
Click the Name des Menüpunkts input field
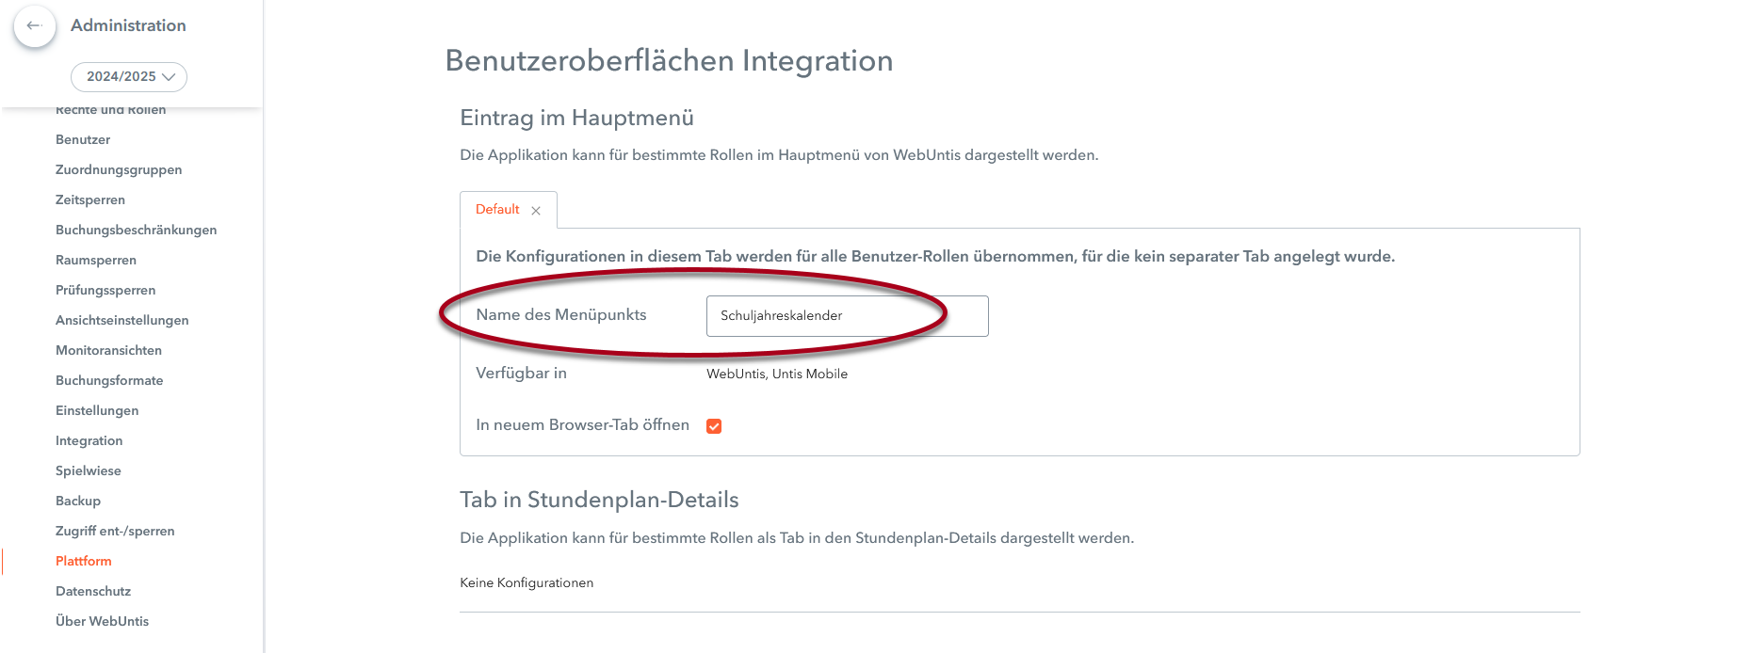[x=847, y=316]
